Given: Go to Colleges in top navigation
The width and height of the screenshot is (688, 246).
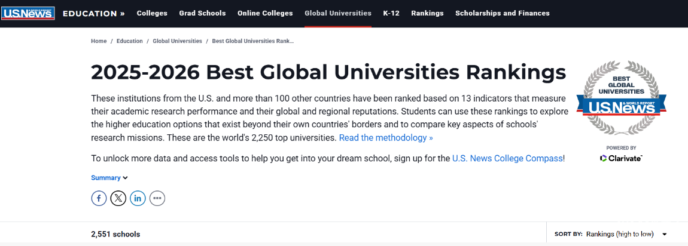Looking at the screenshot, I should pyautogui.click(x=152, y=13).
